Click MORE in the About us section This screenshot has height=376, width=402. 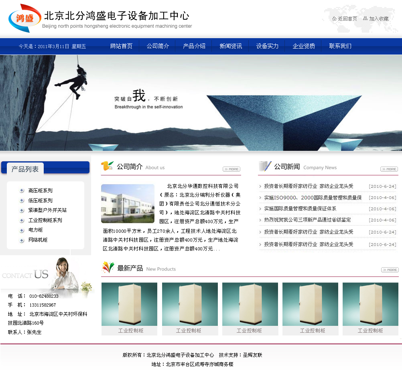(231, 169)
